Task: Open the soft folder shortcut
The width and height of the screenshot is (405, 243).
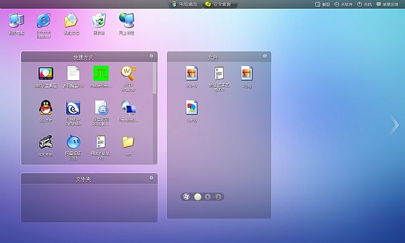Action: coord(128,146)
